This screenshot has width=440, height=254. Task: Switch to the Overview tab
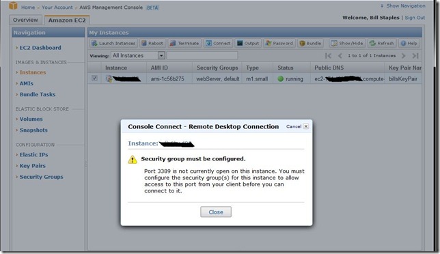25,20
